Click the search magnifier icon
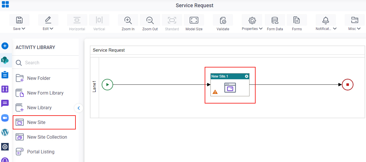The width and height of the screenshot is (366, 162). pos(19,63)
